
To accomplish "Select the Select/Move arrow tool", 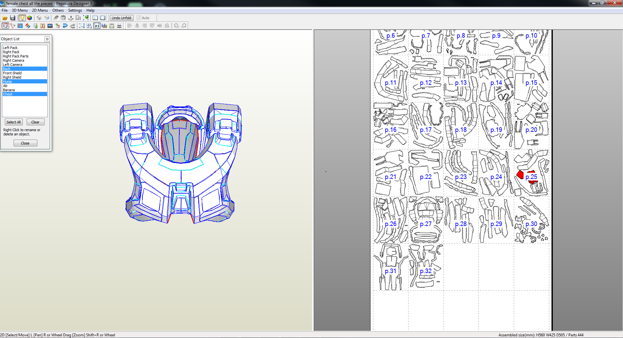I will (5, 26).
